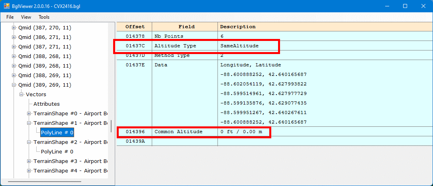This screenshot has height=186, width=433.
Task: Click coordinate -88.599135876, 42.629077435
Action: pos(263,103)
